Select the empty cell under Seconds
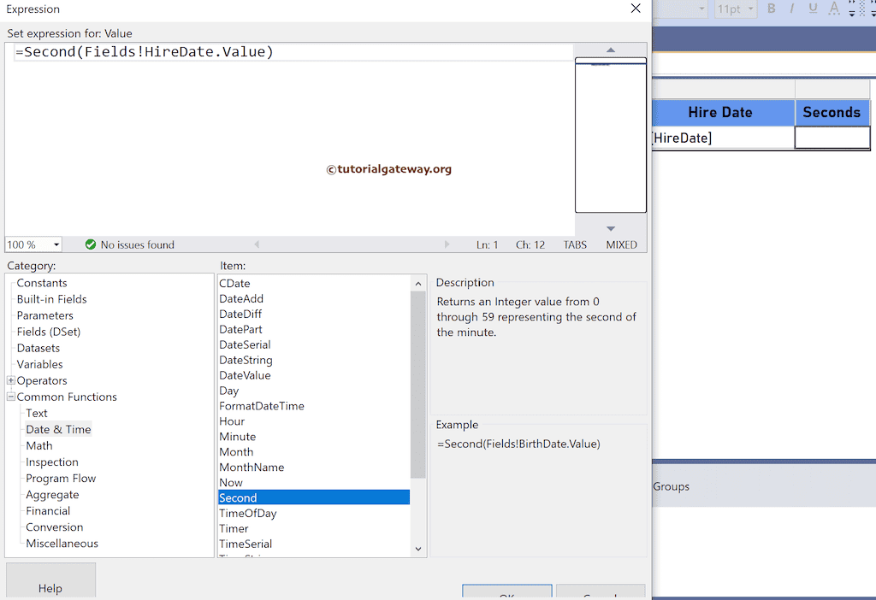876x600 pixels. click(832, 138)
